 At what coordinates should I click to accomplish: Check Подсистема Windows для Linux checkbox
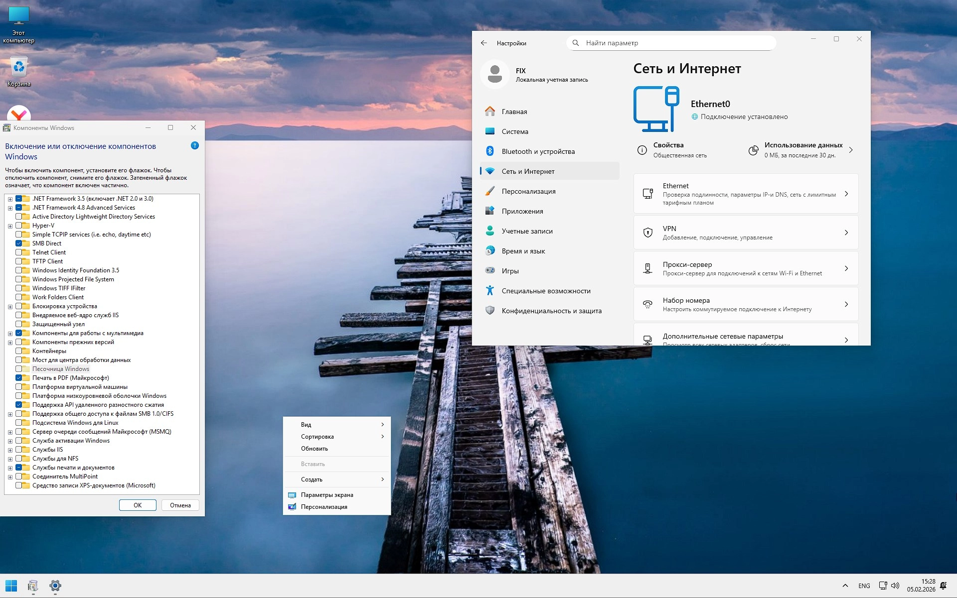coord(19,423)
